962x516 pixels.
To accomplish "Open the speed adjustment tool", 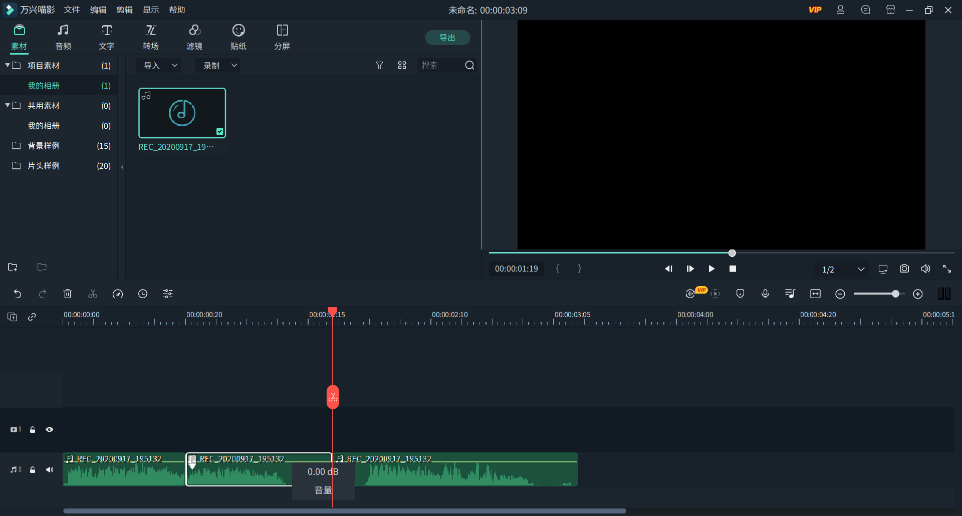I will coord(118,294).
